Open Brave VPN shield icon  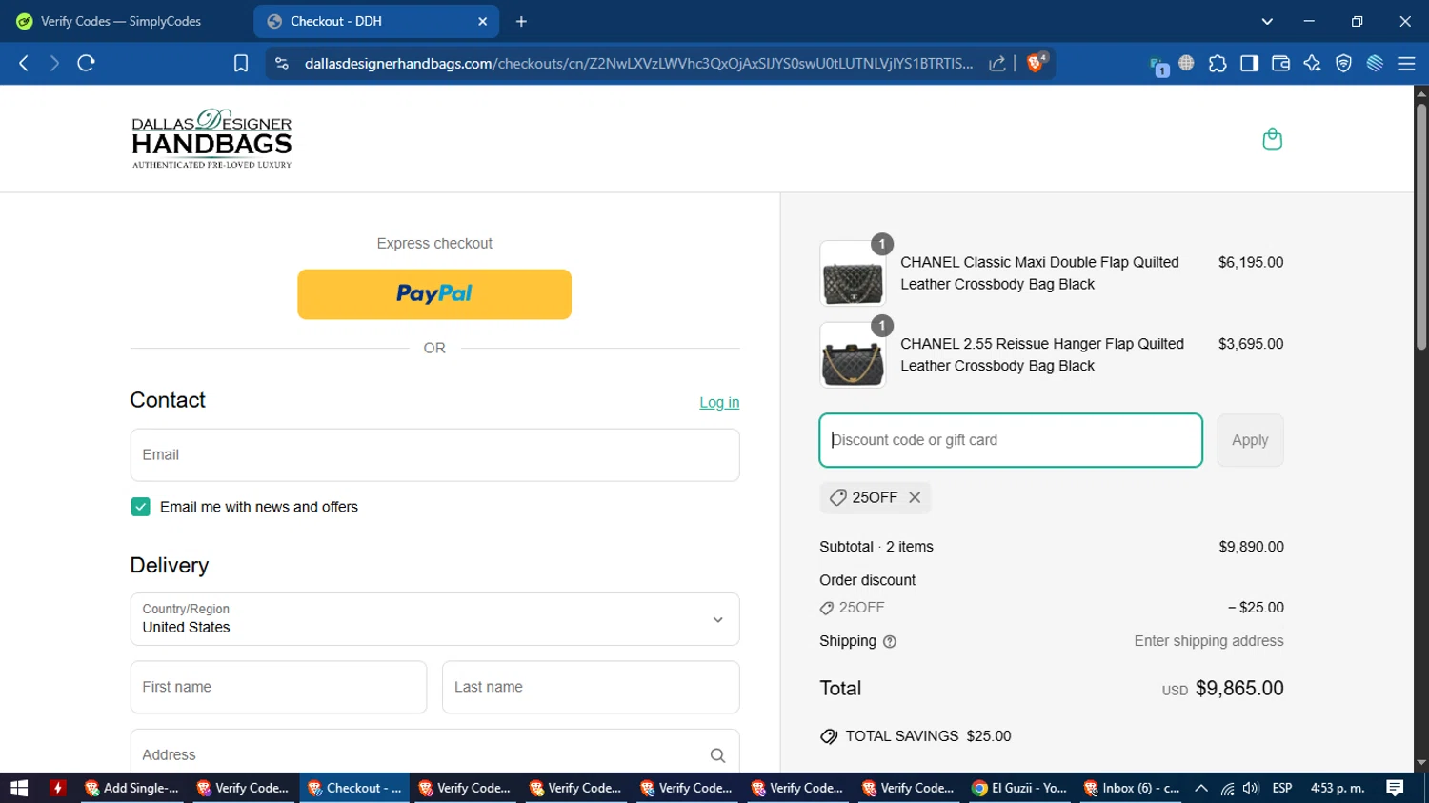(x=1343, y=63)
